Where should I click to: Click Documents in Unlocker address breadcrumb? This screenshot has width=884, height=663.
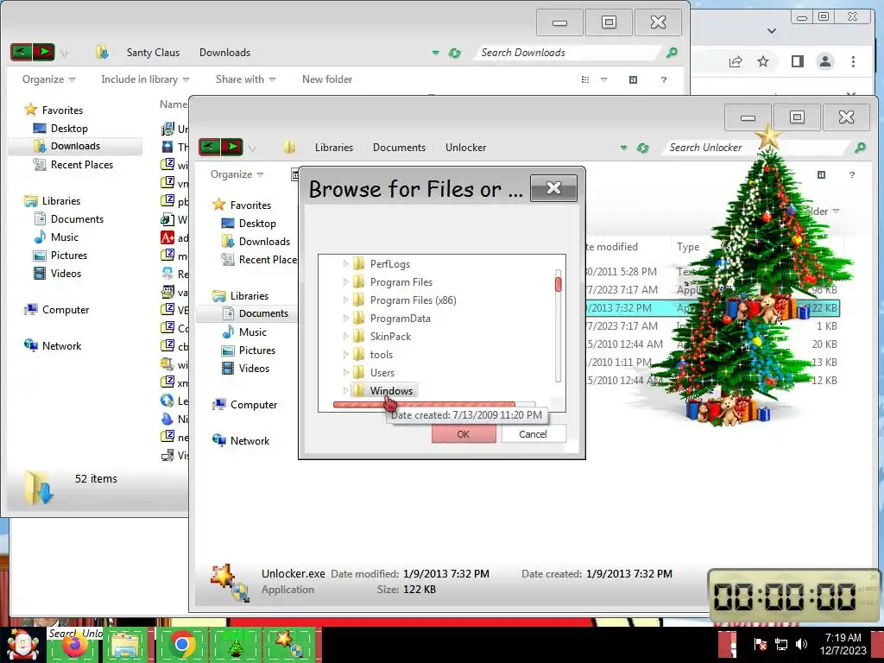399,147
